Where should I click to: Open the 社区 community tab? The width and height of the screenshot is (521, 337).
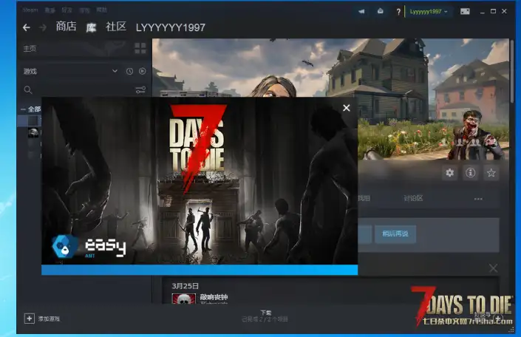click(x=116, y=27)
